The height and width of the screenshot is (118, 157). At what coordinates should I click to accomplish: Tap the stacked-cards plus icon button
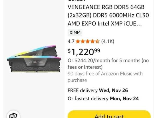pyautogui.click(x=13, y=115)
